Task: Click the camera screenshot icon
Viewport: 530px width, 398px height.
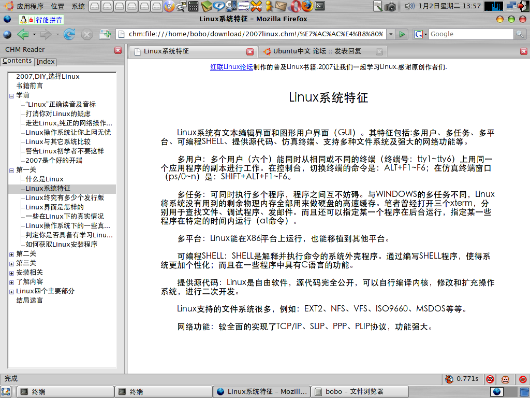Action: tap(390, 6)
